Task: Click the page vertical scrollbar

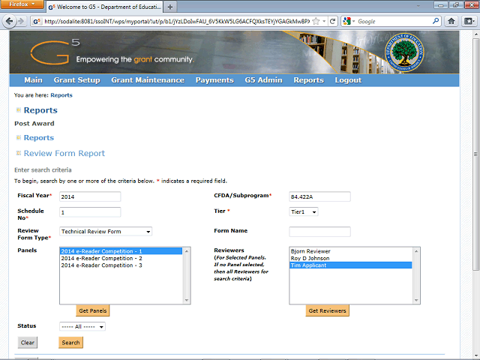Action: [475, 153]
